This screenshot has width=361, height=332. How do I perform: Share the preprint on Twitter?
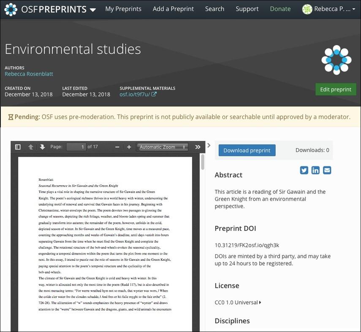coord(304,169)
